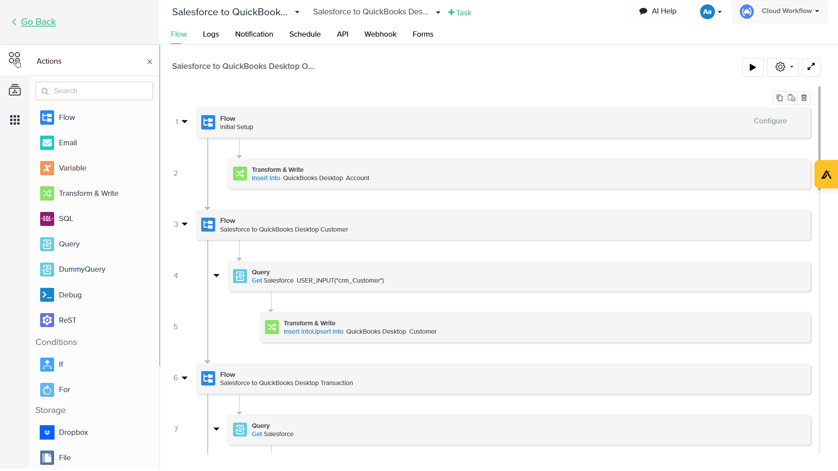
Task: Click the Search actions field
Action: 94,91
